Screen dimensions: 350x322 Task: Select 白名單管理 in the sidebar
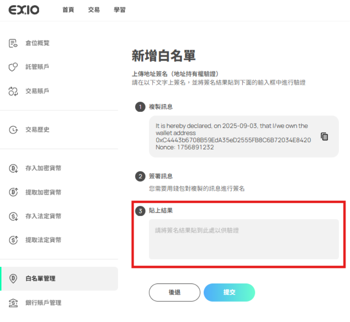coord(40,279)
